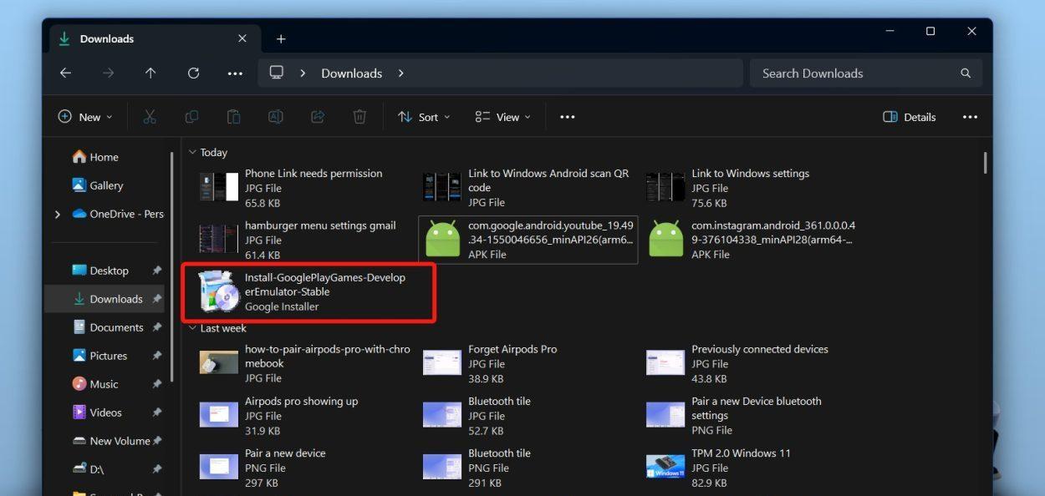Click Downloads breadcrumb in address bar

pyautogui.click(x=352, y=73)
